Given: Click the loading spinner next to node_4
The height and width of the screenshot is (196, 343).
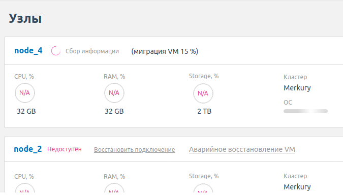Looking at the screenshot, I should 56,51.
